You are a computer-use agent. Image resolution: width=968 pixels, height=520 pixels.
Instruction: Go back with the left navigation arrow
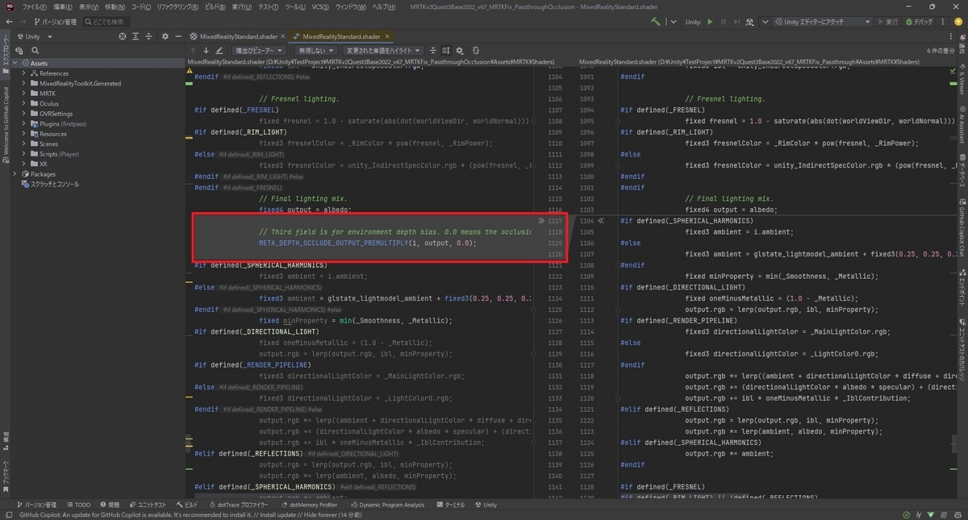(x=8, y=22)
